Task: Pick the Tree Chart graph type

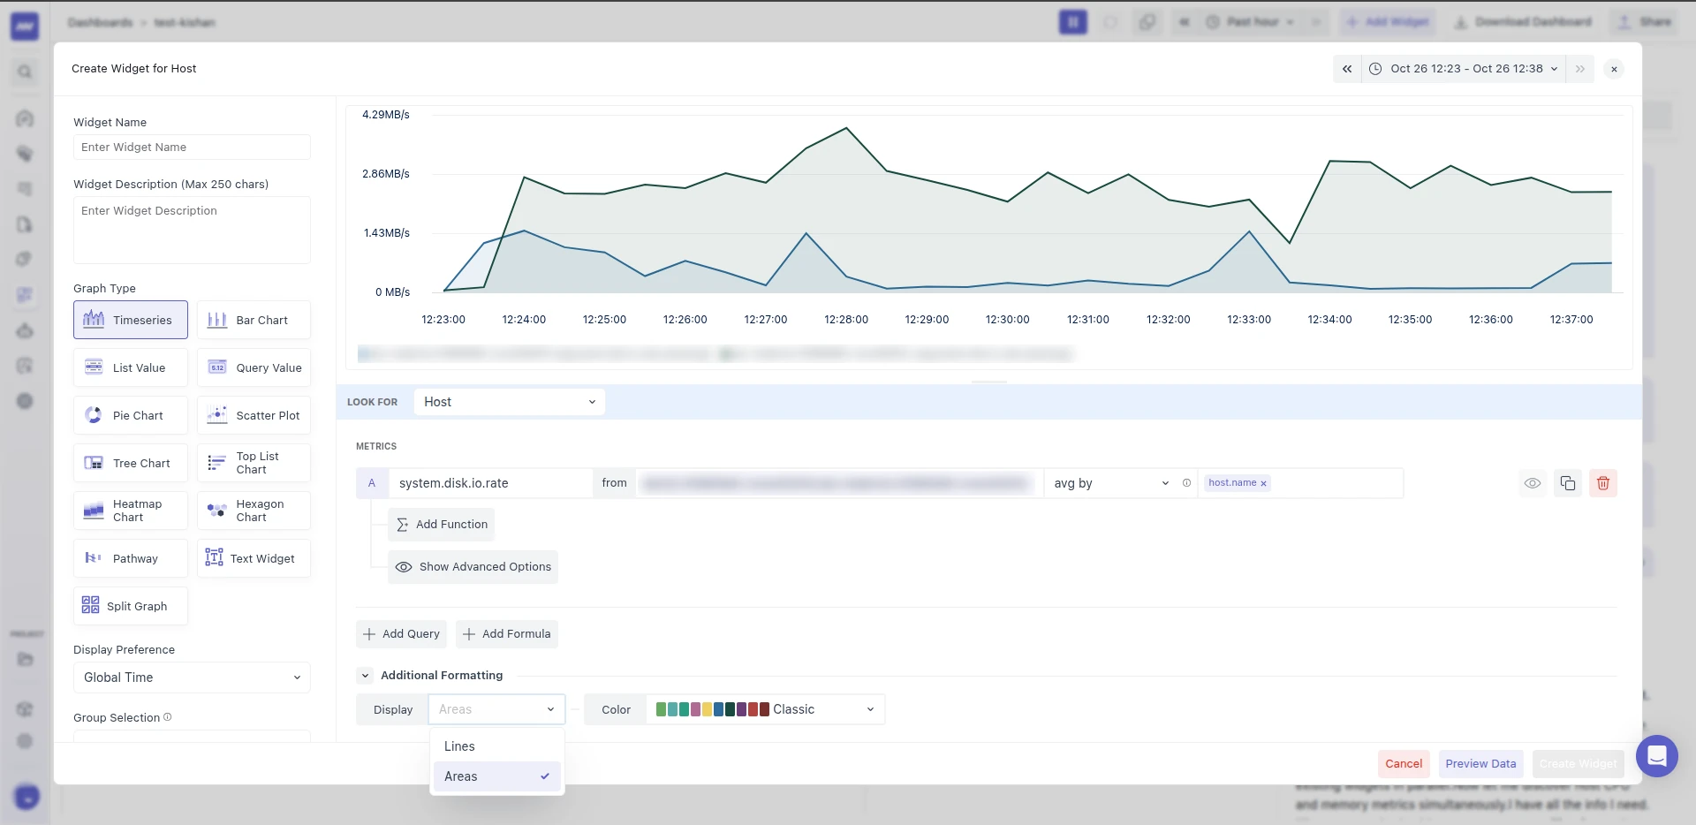Action: [x=131, y=463]
